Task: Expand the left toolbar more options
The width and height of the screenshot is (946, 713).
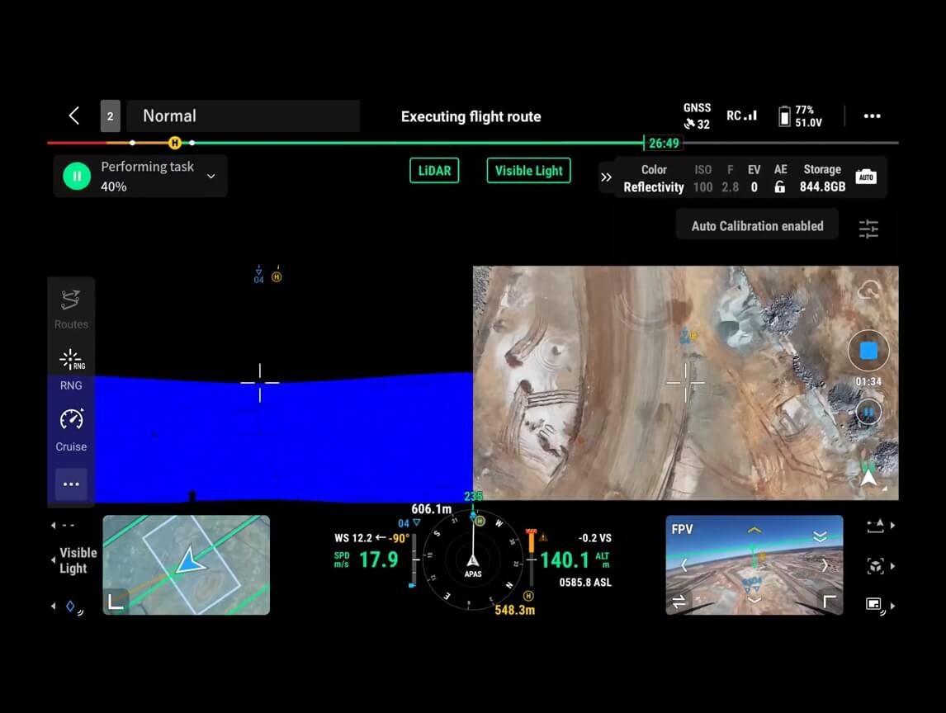Action: (x=71, y=484)
